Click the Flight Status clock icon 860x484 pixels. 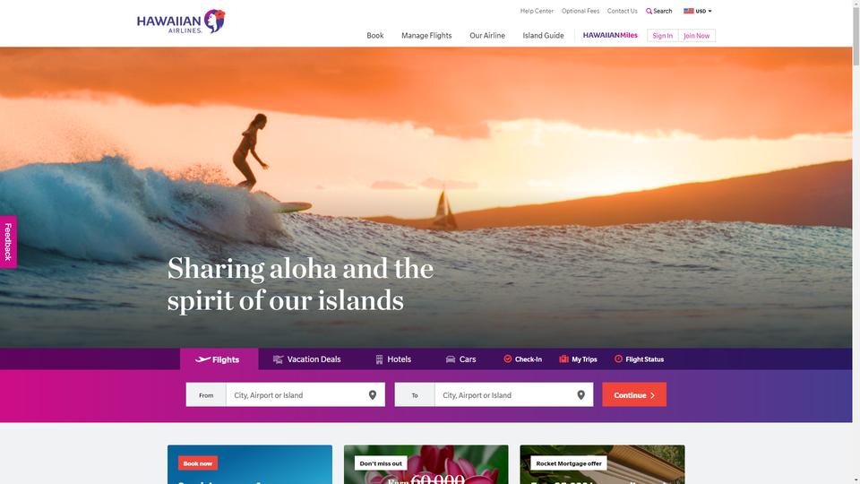(x=618, y=359)
